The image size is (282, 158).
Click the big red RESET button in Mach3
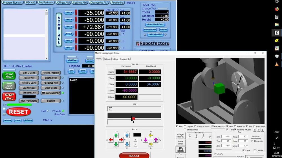point(19,112)
